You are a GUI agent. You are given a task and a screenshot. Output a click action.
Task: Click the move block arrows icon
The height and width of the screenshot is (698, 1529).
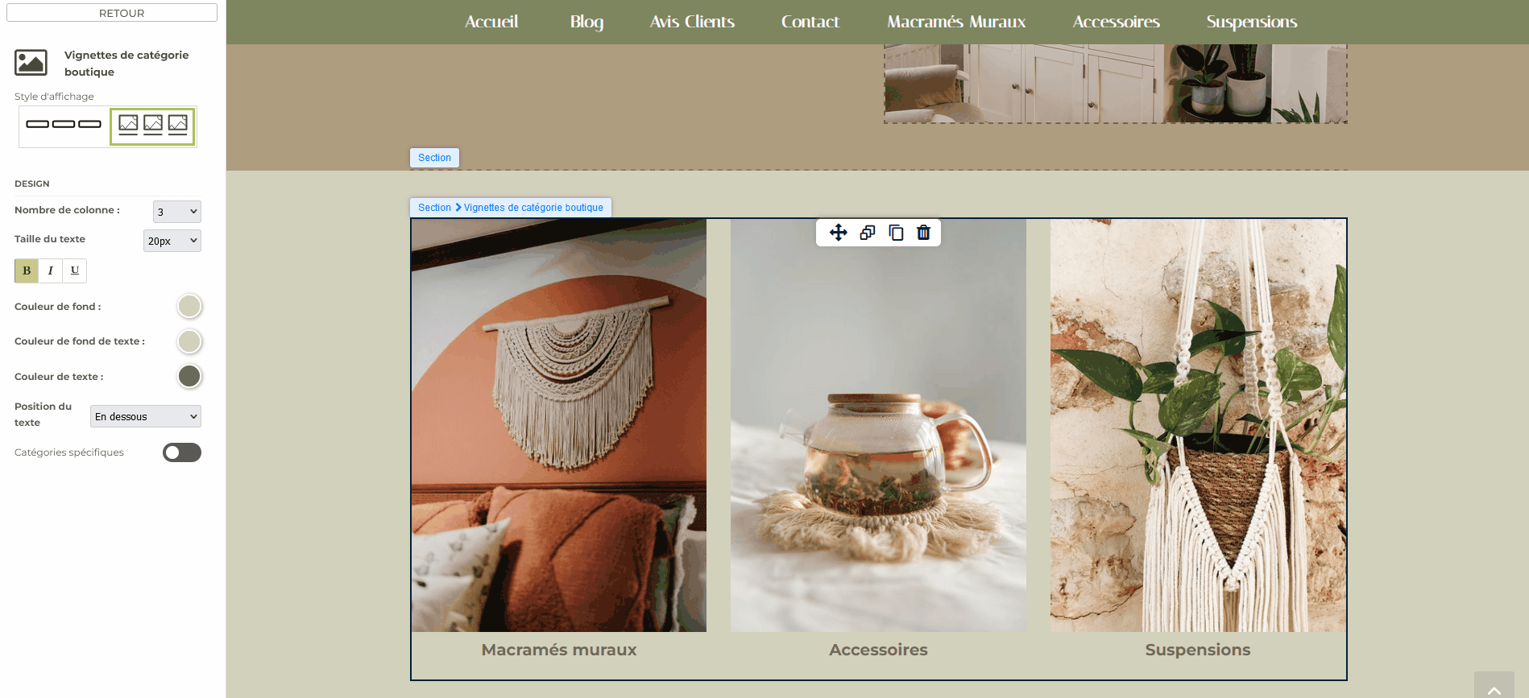pyautogui.click(x=838, y=233)
